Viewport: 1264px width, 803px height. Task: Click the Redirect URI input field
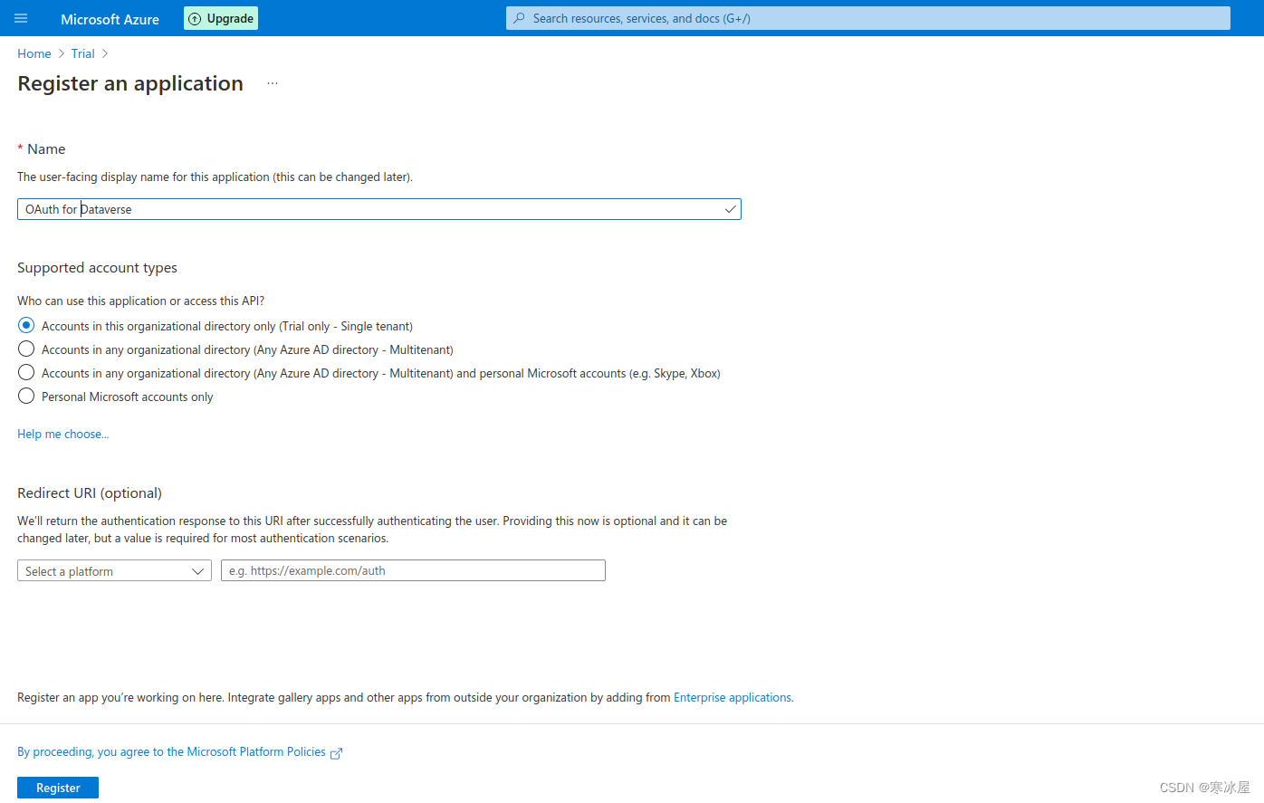pos(413,570)
